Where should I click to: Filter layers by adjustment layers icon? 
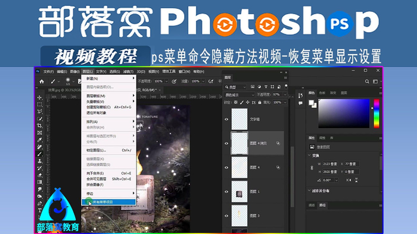(259, 87)
